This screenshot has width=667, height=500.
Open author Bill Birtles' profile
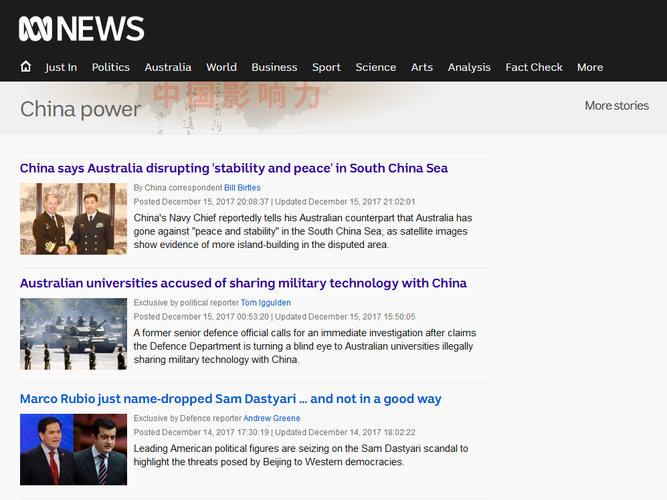[242, 187]
